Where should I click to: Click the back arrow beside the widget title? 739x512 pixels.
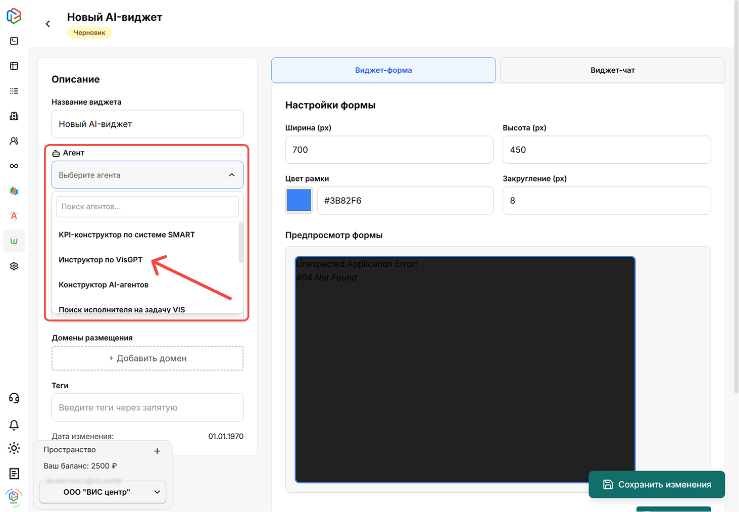pyautogui.click(x=48, y=24)
